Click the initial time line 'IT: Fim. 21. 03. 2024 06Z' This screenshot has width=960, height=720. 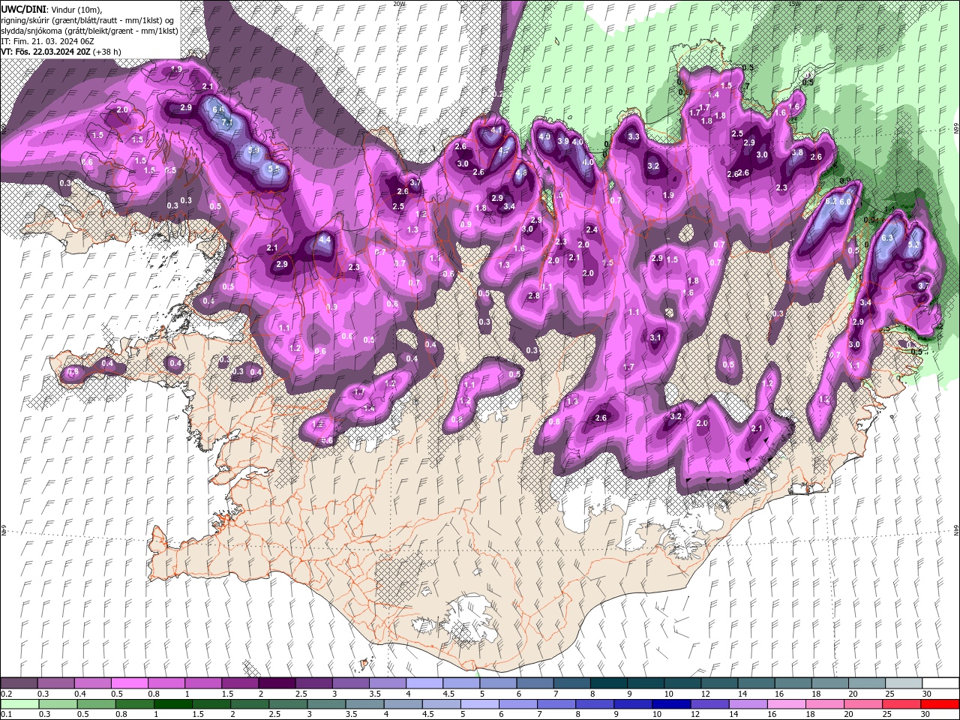pyautogui.click(x=47, y=40)
